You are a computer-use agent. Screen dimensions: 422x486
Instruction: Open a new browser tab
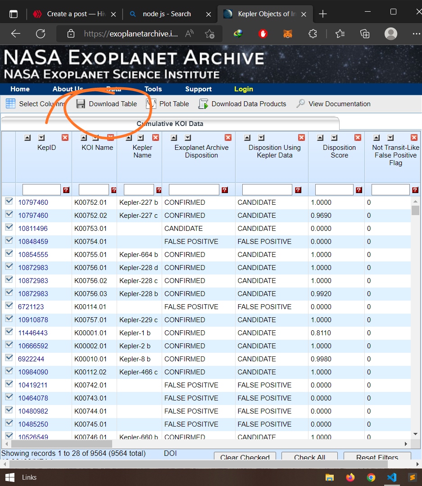tap(323, 14)
